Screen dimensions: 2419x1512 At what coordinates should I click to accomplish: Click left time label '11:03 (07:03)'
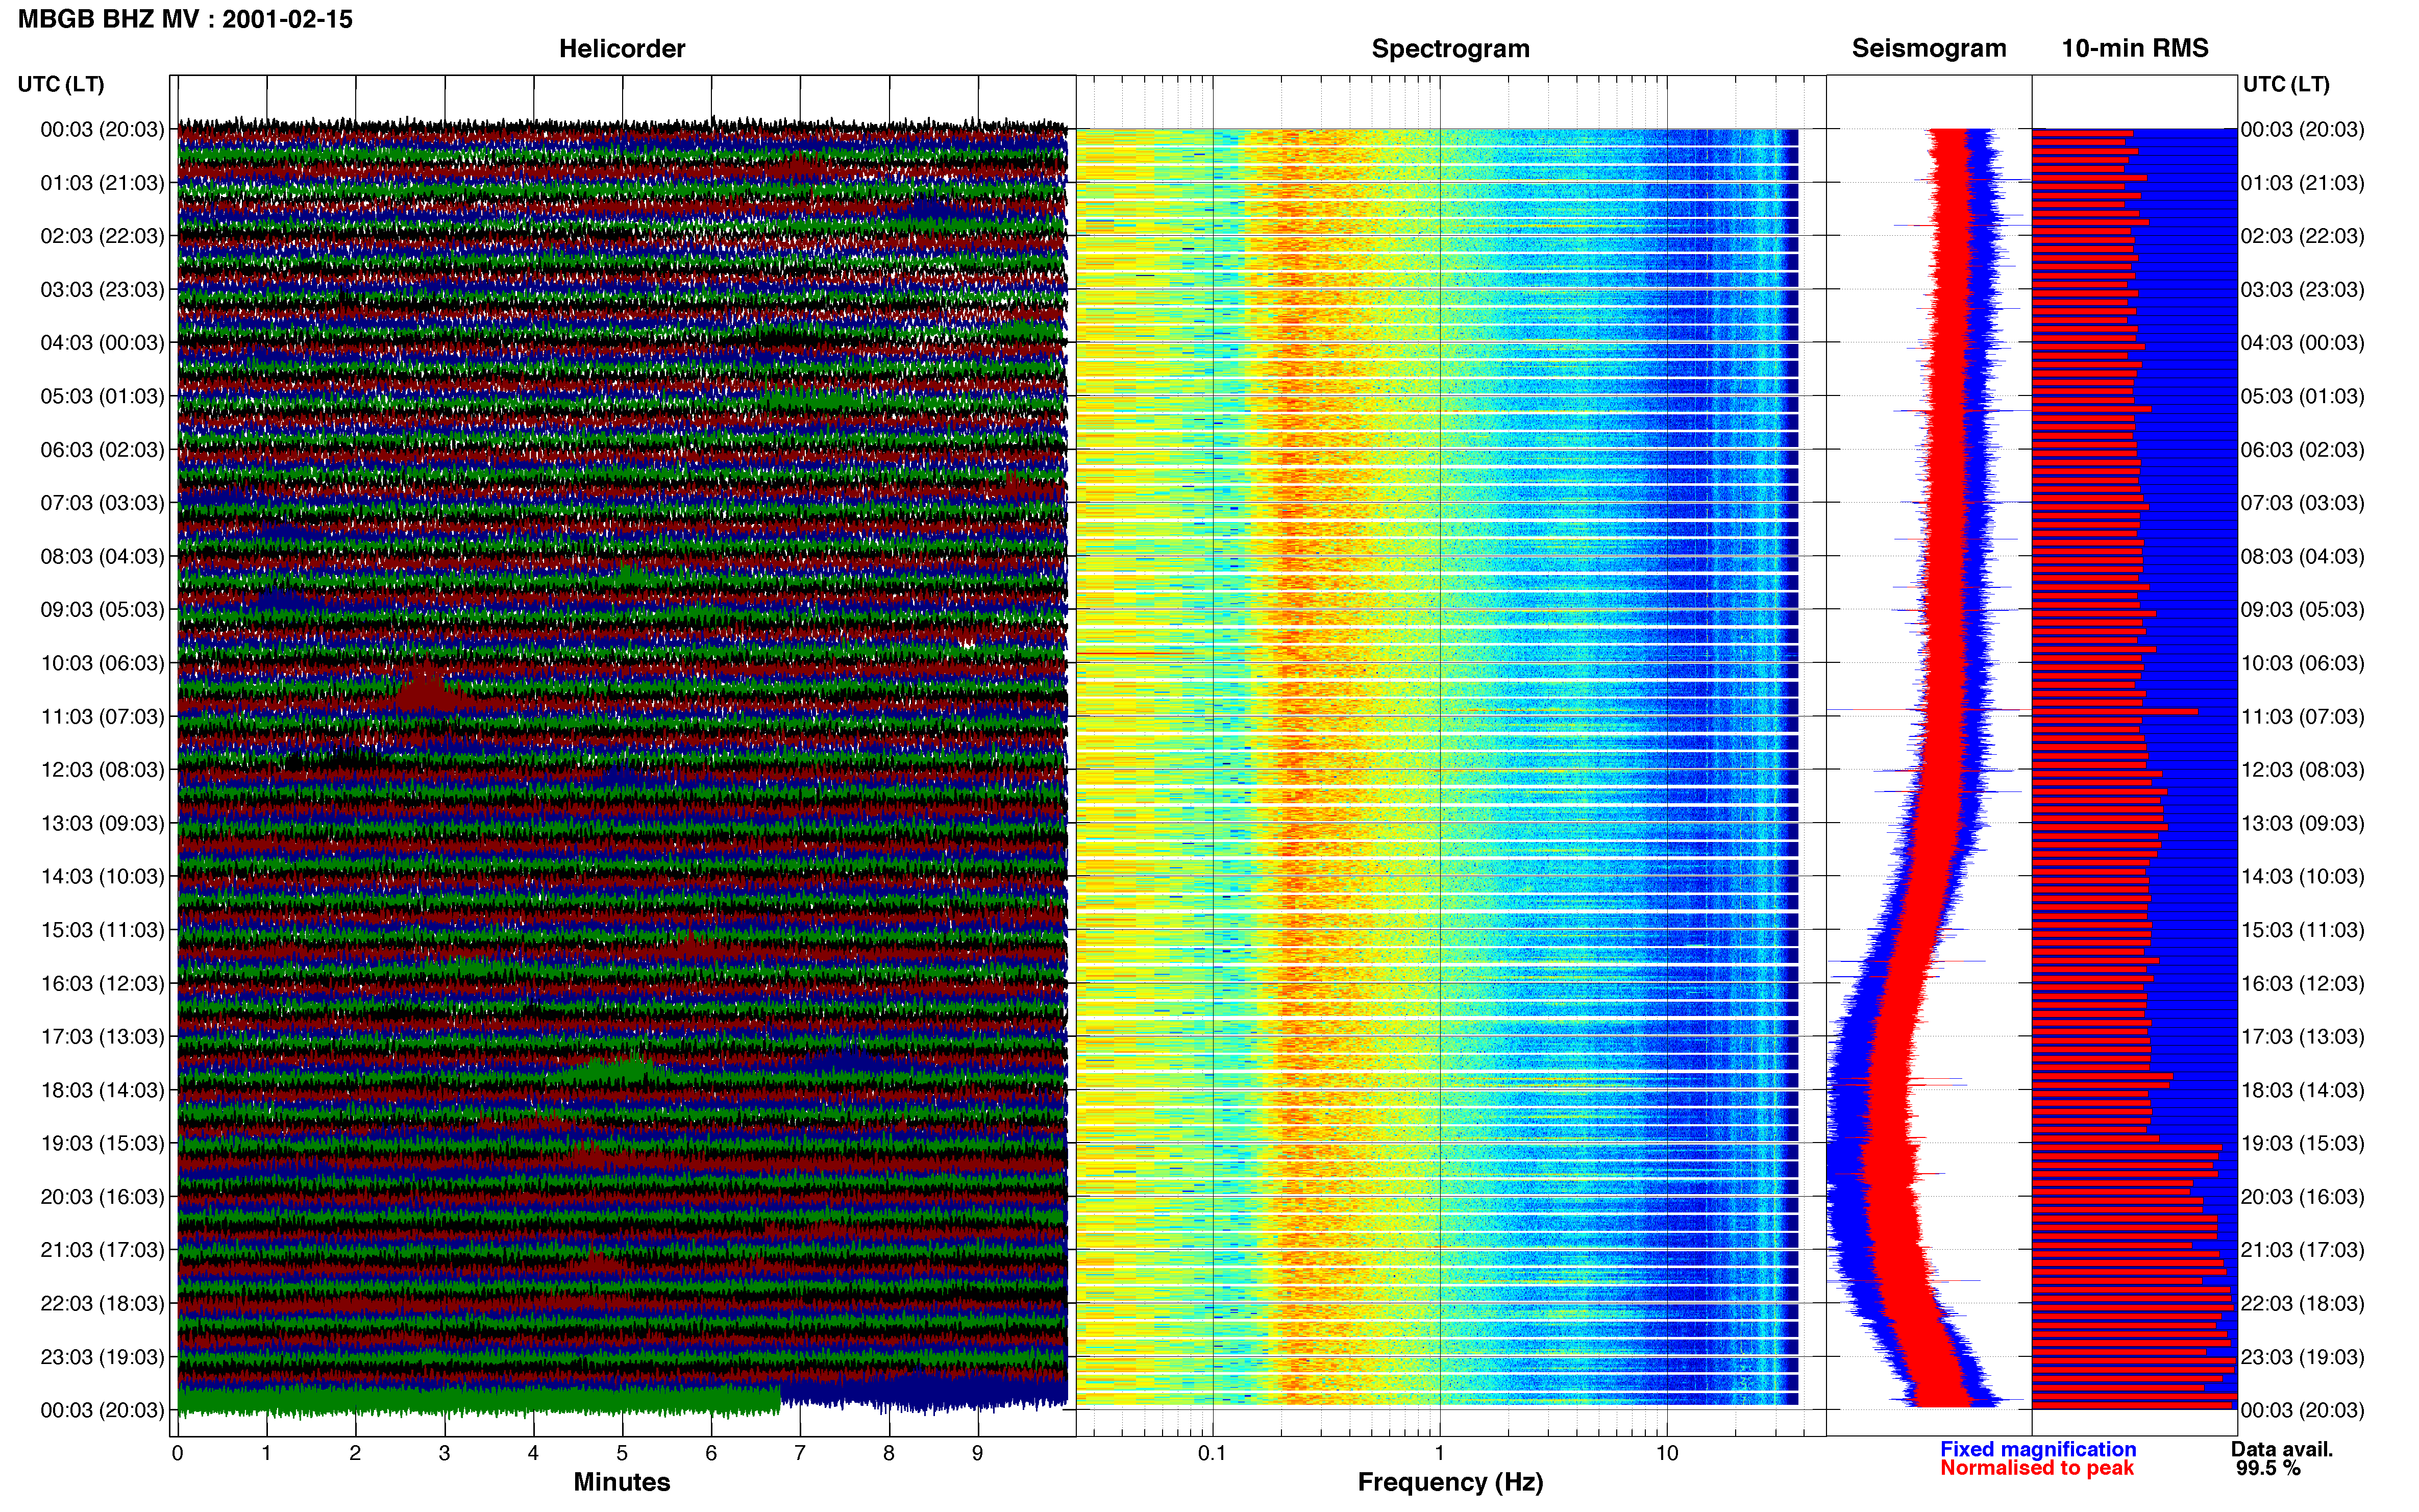tap(102, 716)
